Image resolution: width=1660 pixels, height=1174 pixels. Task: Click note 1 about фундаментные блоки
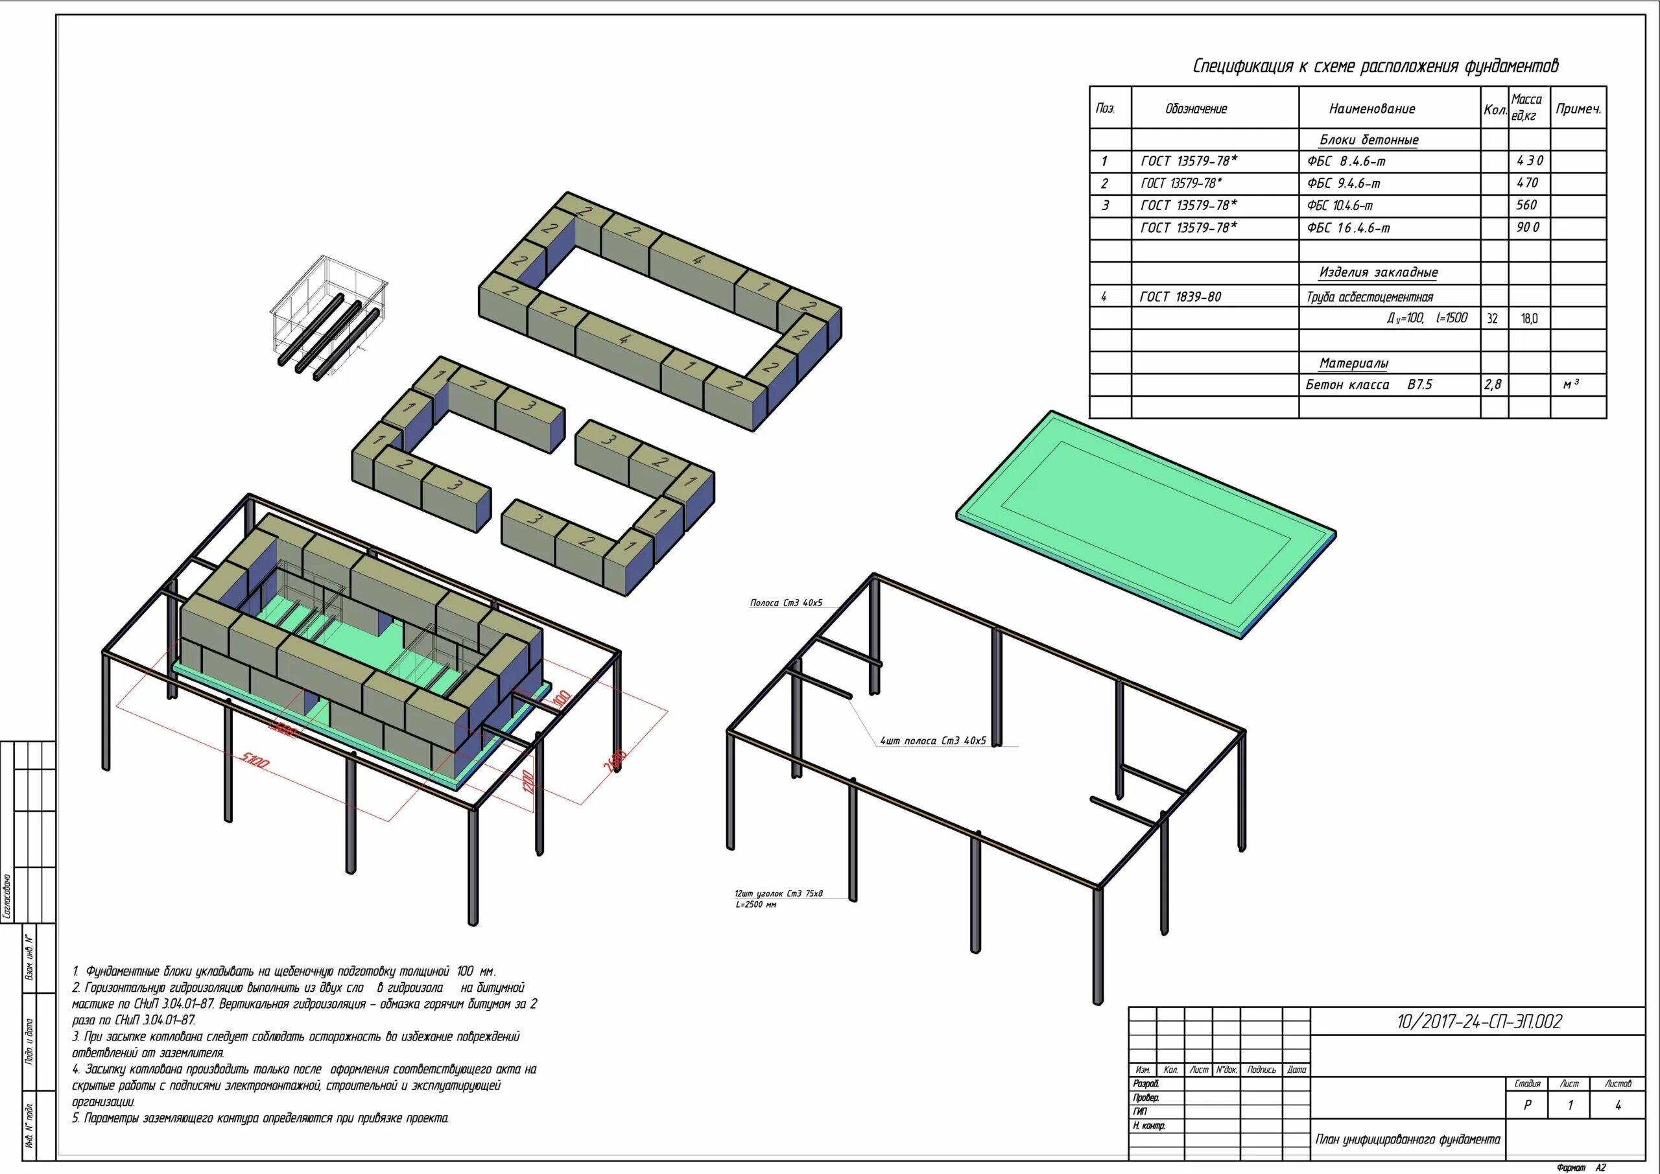point(283,971)
